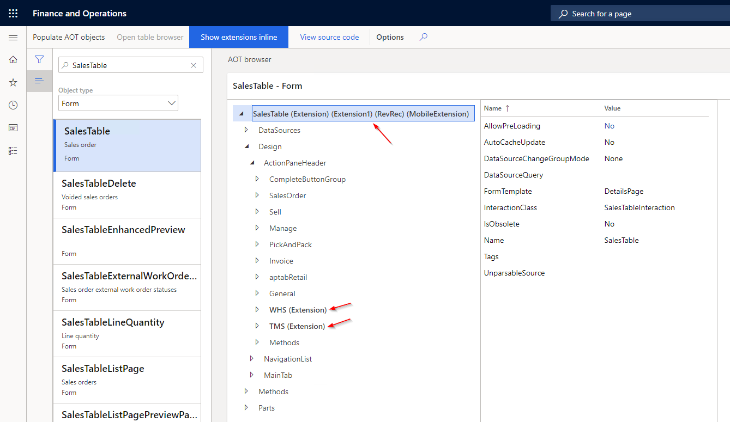Click Populate AOT objects
The width and height of the screenshot is (730, 422).
[x=69, y=37]
